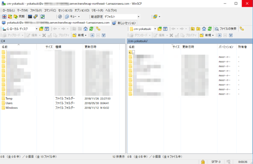Open the ヘルプ(H) menu
This screenshot has height=164, width=253.
coord(111,11)
